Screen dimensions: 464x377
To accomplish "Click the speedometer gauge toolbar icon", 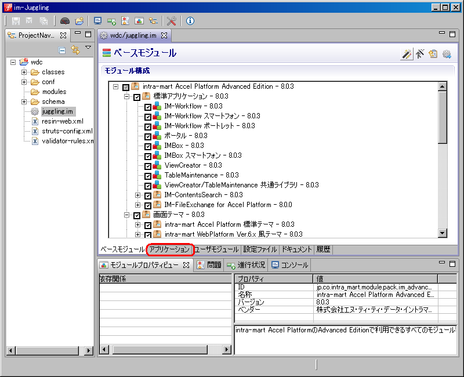I will pyautogui.click(x=65, y=21).
